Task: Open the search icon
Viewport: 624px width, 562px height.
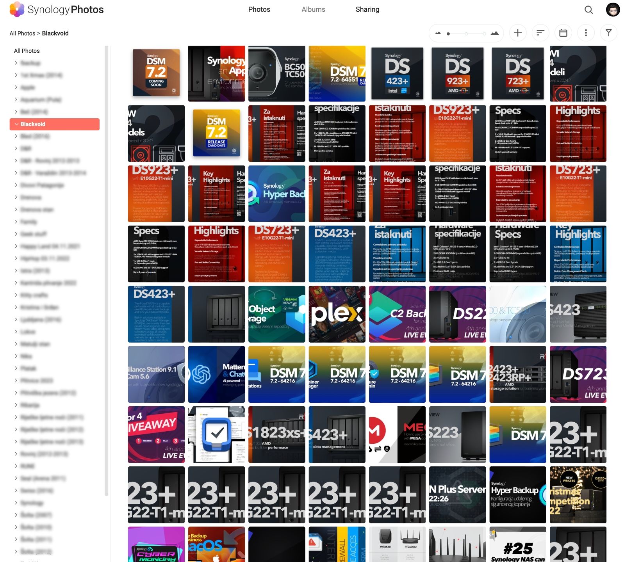Action: (x=588, y=10)
